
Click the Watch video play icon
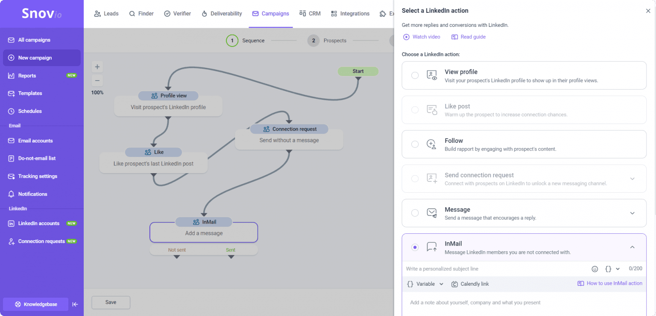(407, 37)
